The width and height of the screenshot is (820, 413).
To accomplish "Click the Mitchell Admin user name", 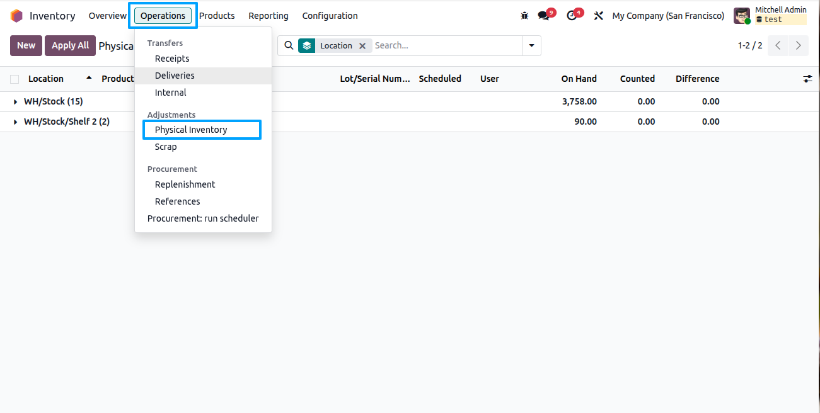I will pyautogui.click(x=781, y=10).
